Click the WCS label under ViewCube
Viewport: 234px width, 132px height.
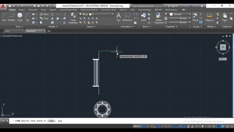point(223,59)
